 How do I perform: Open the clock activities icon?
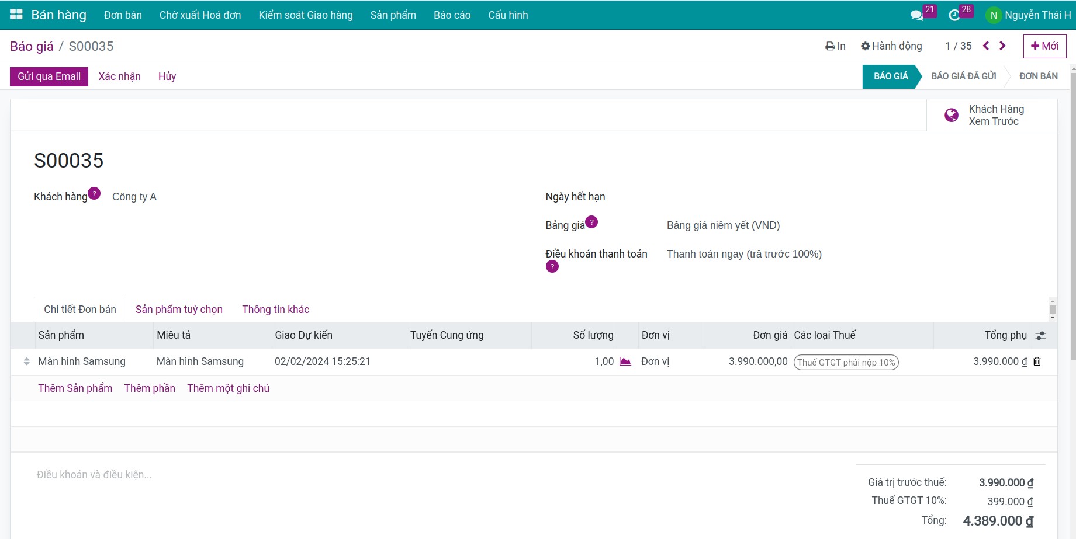coord(954,15)
